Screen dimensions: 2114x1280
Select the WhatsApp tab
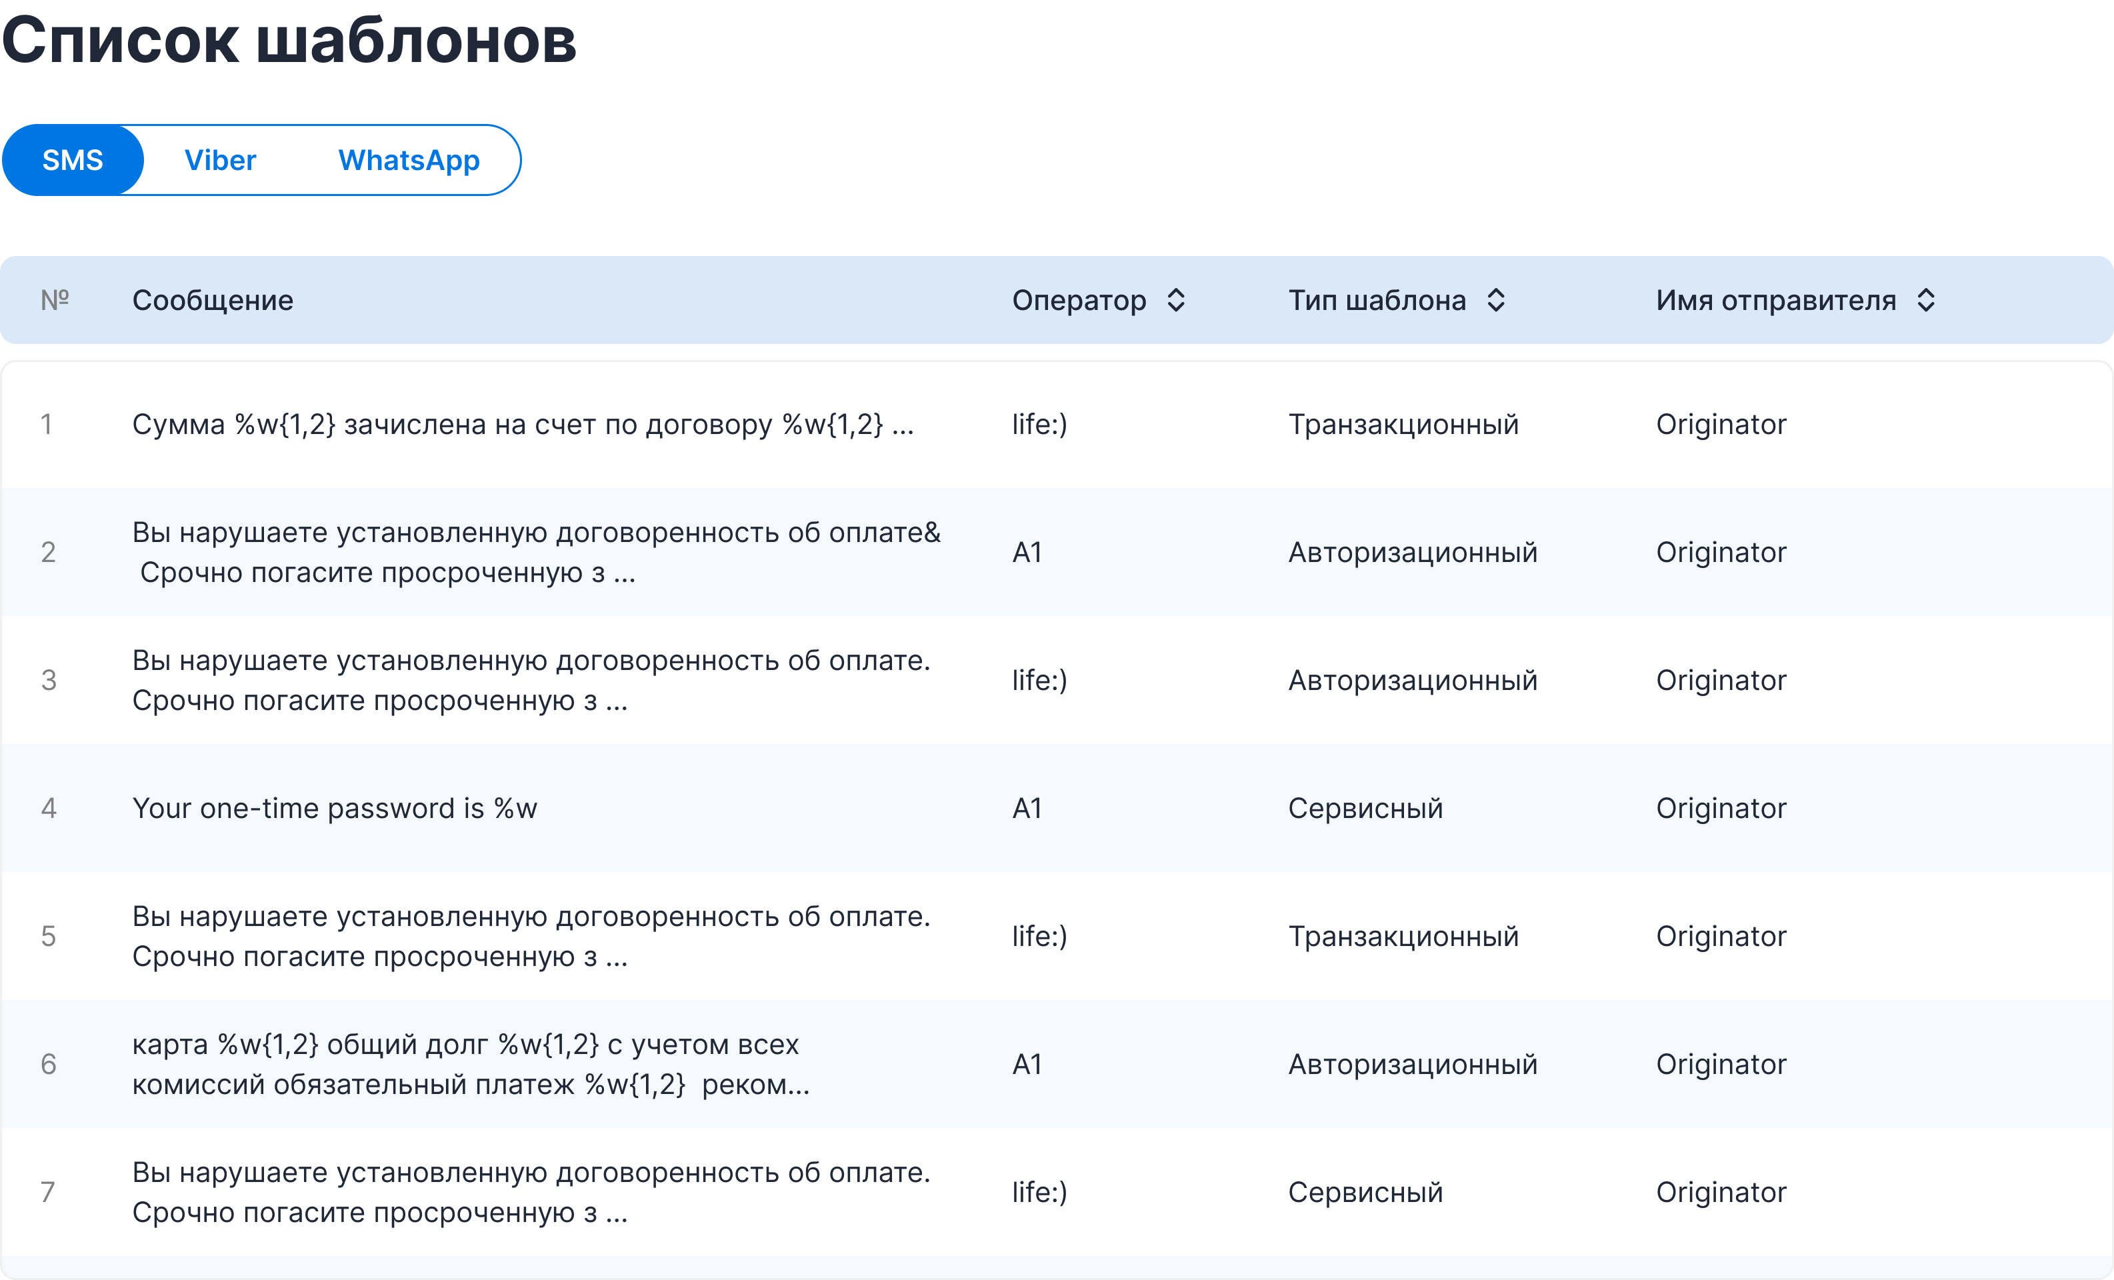(409, 161)
